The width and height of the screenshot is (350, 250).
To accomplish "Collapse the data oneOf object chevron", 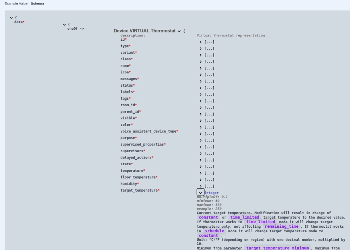I will click(x=64, y=24).
